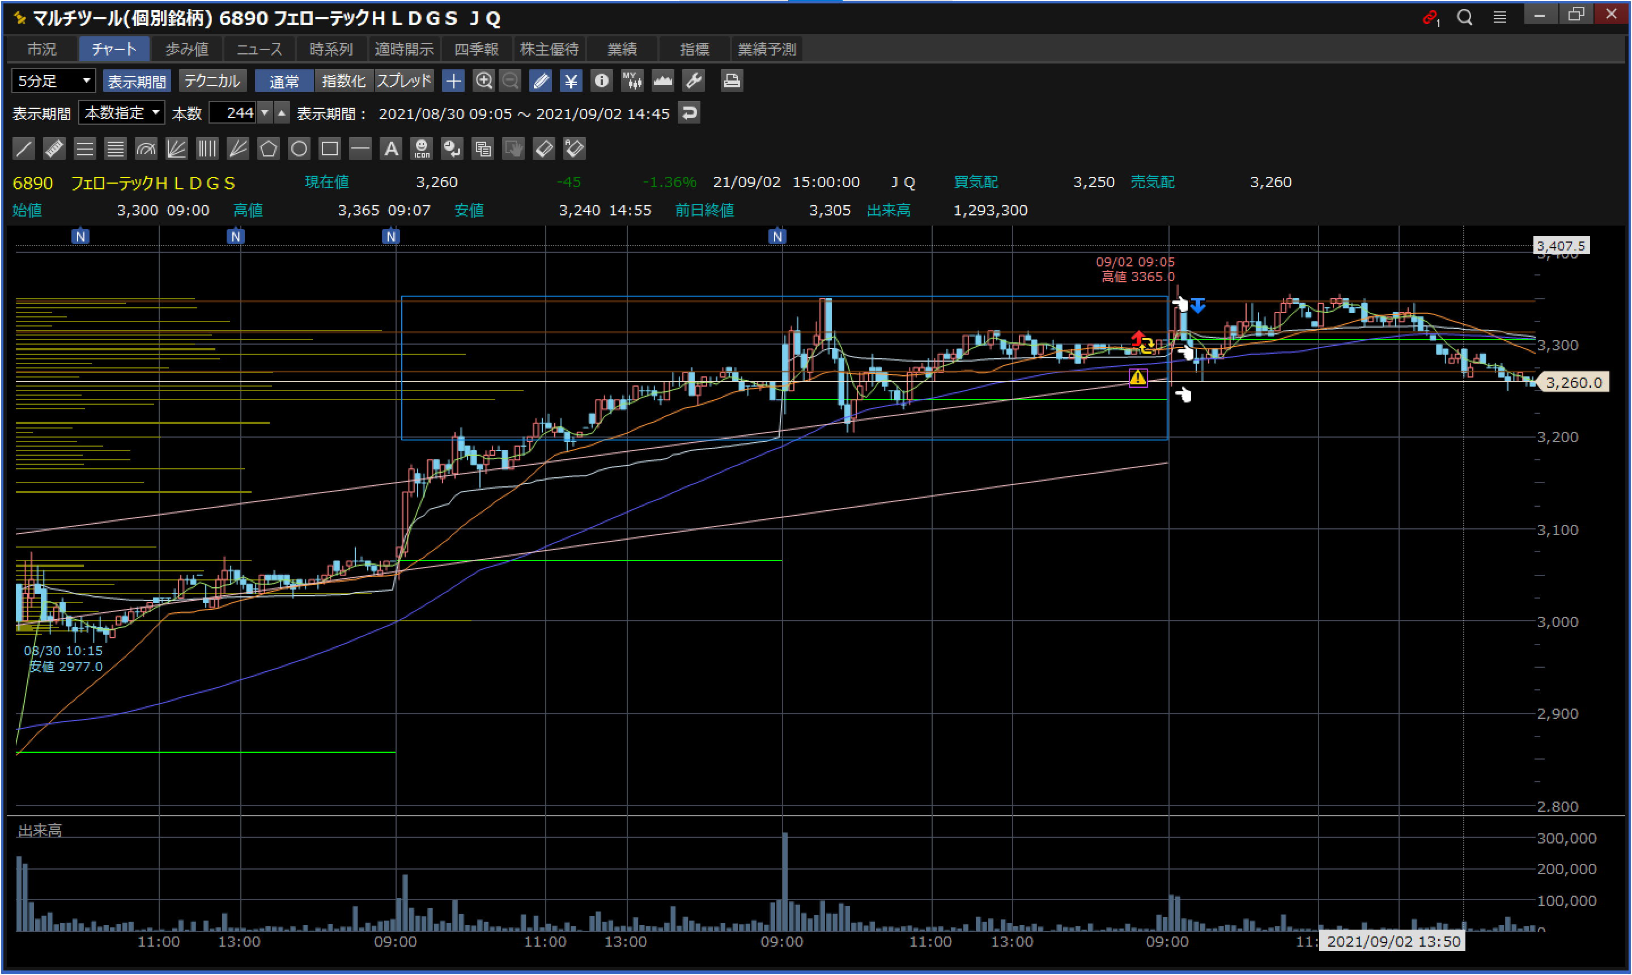Viewport: 1632px width, 975px height.
Task: Open chart settings wrench icon
Action: coord(694,81)
